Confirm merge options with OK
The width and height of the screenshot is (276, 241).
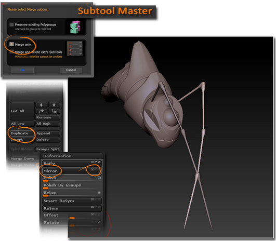[22, 70]
